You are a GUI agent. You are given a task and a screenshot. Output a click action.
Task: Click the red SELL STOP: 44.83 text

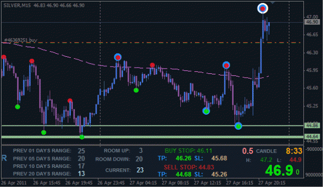(x=189, y=167)
